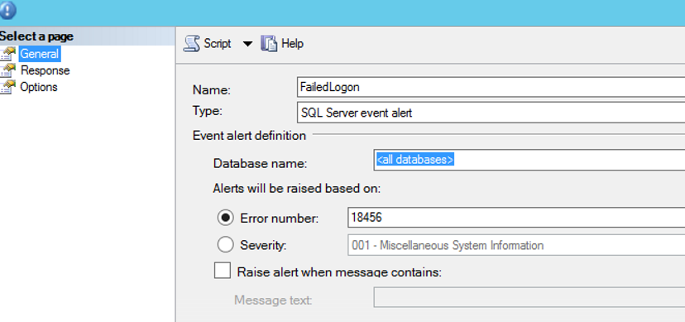Click the Error number field showing 18456
This screenshot has width=685, height=322.
(516, 218)
